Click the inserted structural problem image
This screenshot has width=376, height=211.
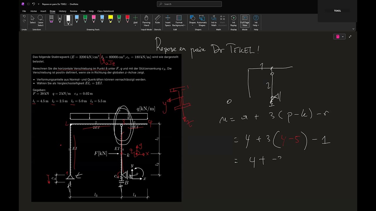(x=106, y=128)
